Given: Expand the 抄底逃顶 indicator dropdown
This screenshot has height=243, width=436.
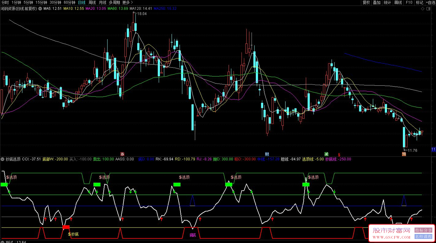Looking at the screenshot, I should point(3,159).
